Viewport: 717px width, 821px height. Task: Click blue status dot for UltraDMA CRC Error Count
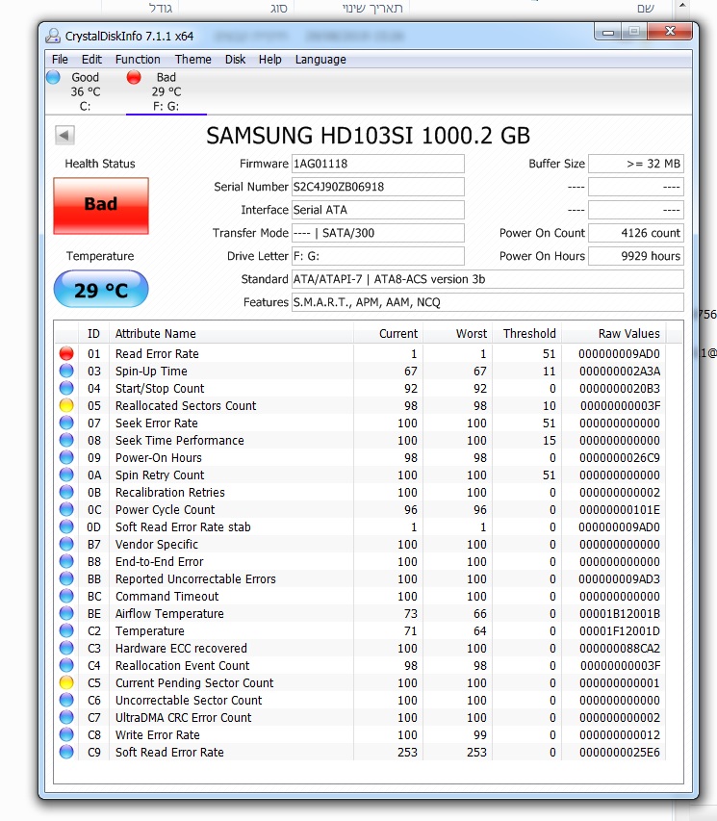(x=66, y=717)
